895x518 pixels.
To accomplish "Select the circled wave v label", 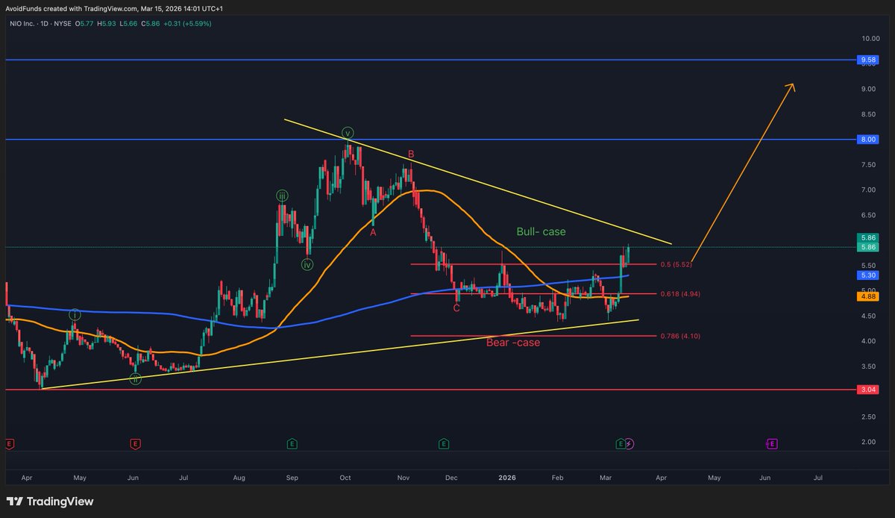I will (347, 134).
